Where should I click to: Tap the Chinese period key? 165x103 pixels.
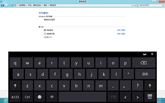click(x=125, y=85)
